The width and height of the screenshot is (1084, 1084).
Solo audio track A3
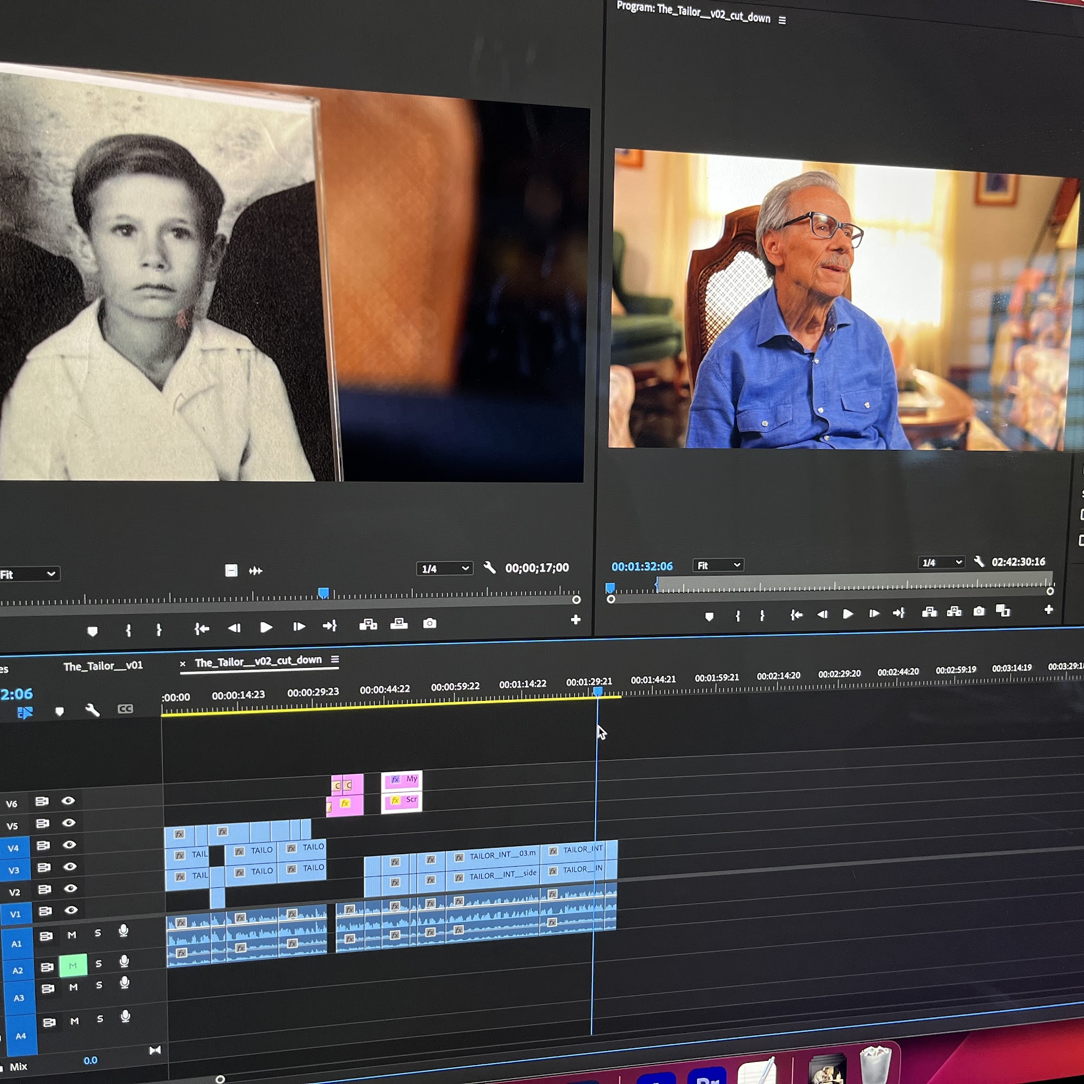pyautogui.click(x=99, y=985)
